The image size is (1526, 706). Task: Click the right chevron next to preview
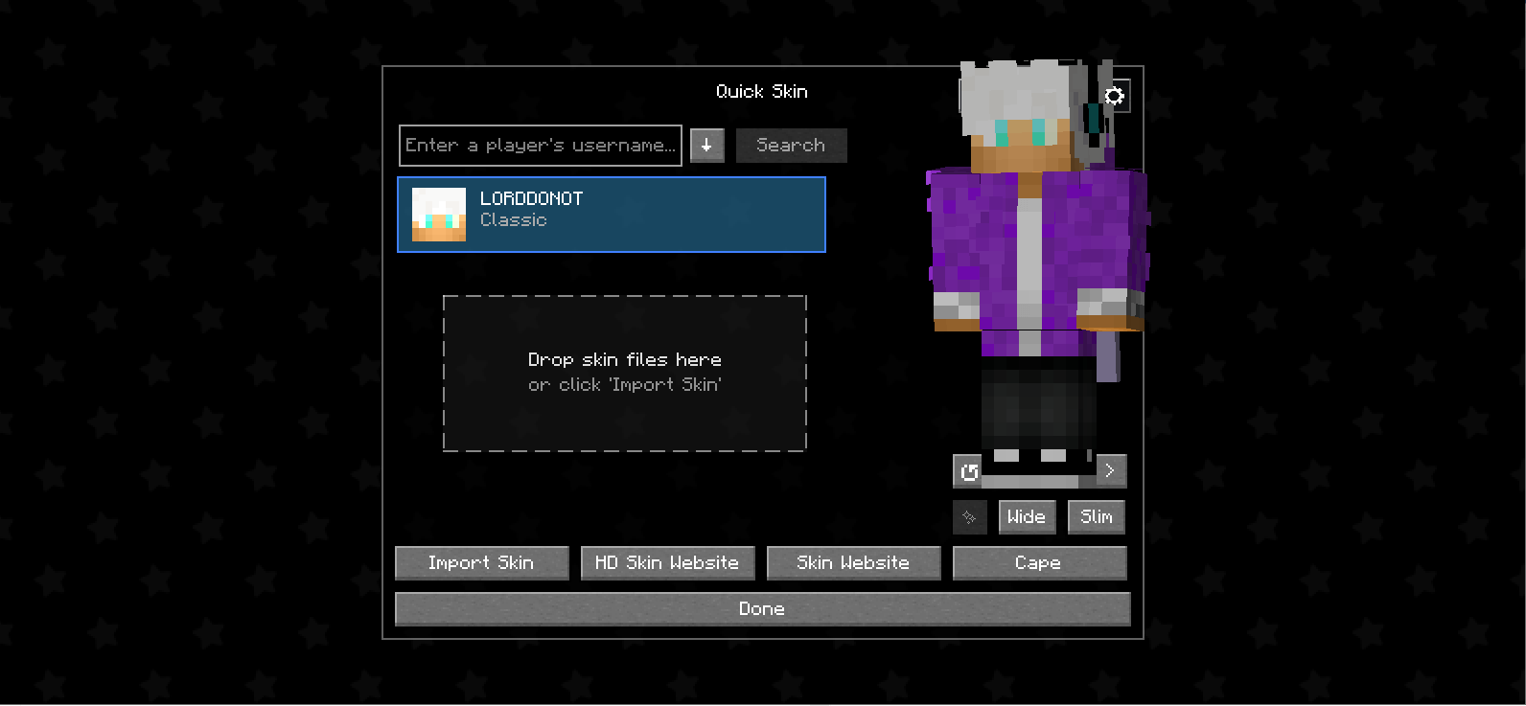tap(1110, 470)
